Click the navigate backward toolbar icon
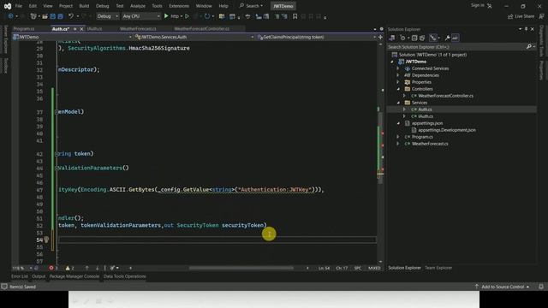Screen dimensions: 548x308 click(10, 16)
